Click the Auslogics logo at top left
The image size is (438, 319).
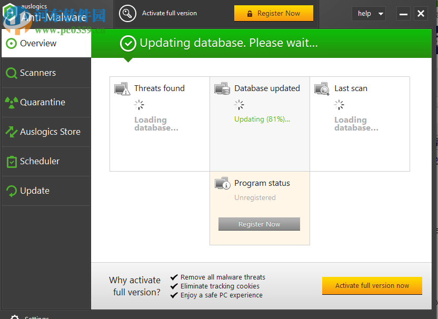pyautogui.click(x=9, y=13)
